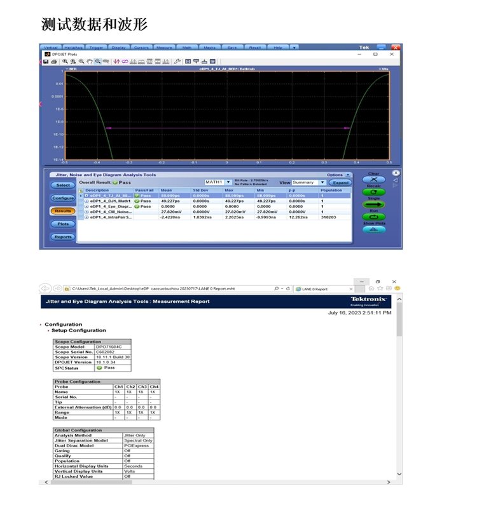Click the wrench settings icon in plots toolbar
The height and width of the screenshot is (512, 477).
(x=177, y=62)
